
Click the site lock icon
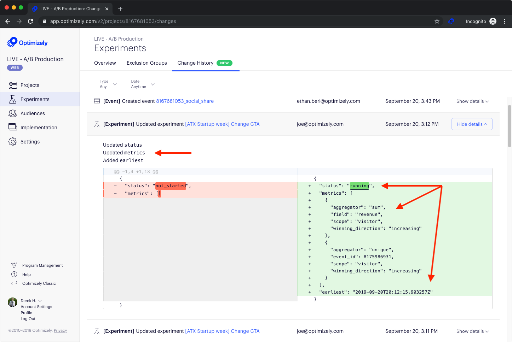[45, 21]
